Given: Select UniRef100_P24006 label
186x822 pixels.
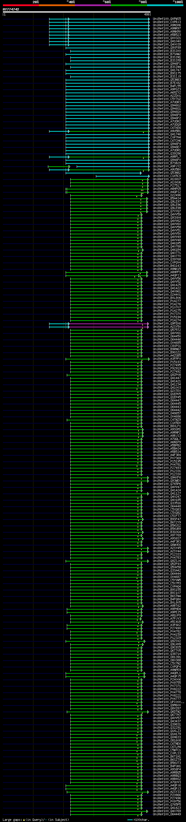Looking at the screenshot, I should [167, 679].
